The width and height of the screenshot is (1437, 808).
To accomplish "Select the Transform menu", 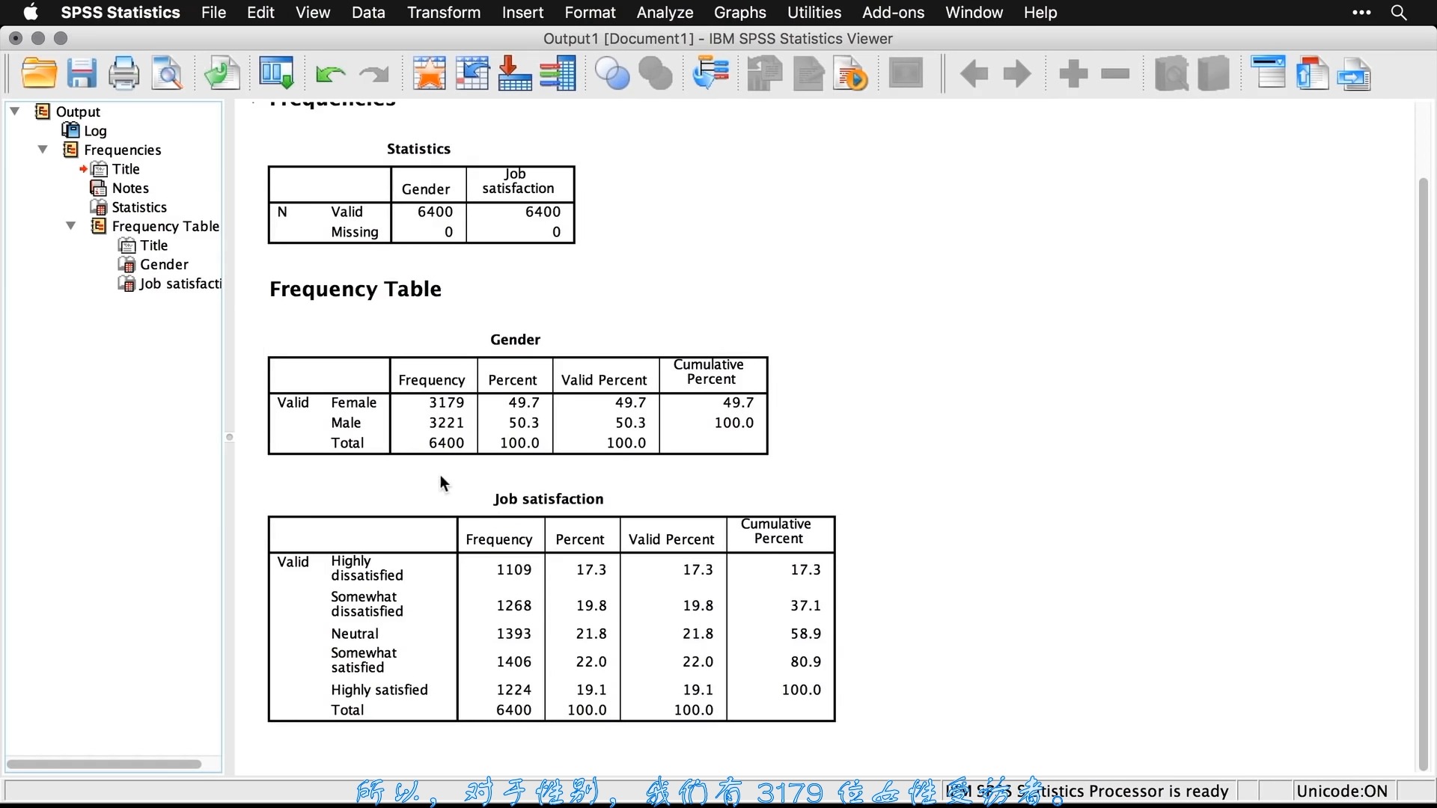I will coord(443,12).
